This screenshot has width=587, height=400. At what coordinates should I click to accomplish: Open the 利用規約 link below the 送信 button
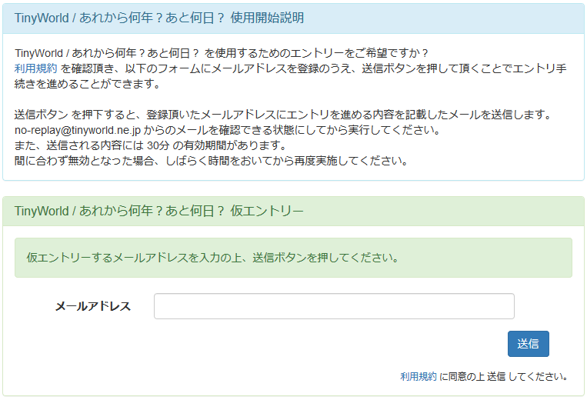point(419,377)
